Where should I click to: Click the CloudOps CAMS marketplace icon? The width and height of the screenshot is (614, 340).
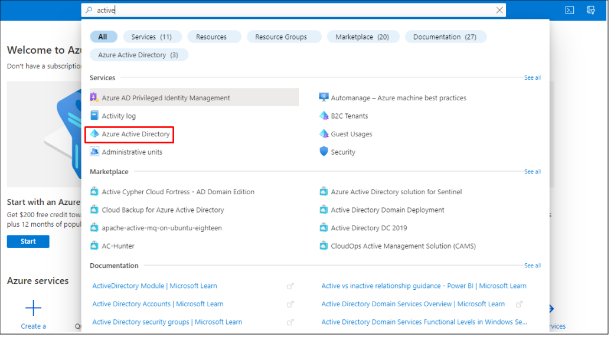pos(324,246)
